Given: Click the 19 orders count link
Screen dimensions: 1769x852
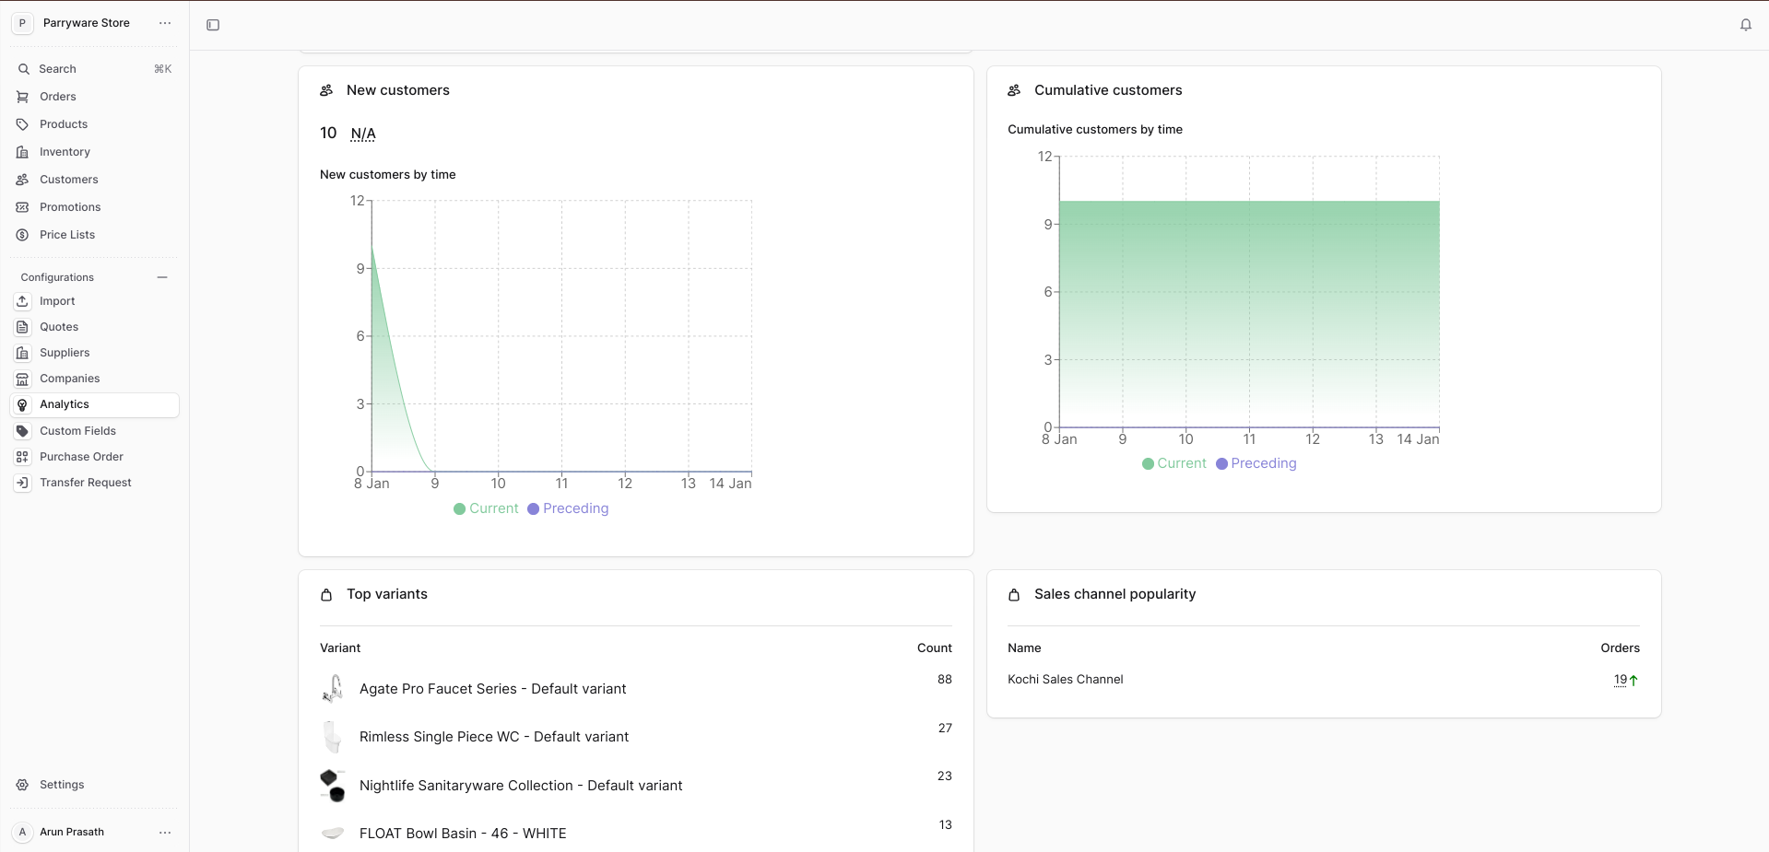Looking at the screenshot, I should (x=1621, y=680).
